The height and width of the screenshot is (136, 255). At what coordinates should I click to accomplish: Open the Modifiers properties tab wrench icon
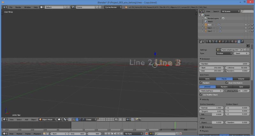pos(226,42)
